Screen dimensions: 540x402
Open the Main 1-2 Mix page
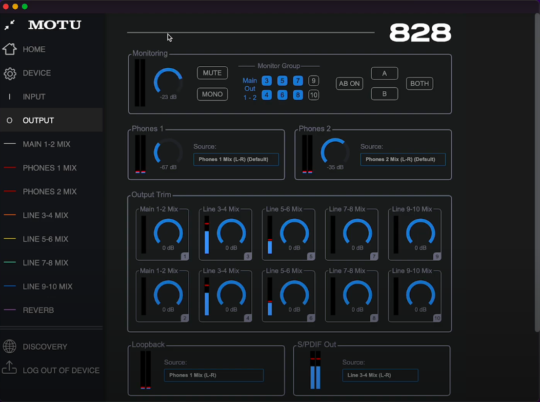(x=46, y=144)
